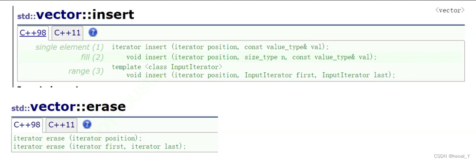The width and height of the screenshot is (476, 162).
Task: Click the void insert size_type n signature
Action: tap(251, 57)
